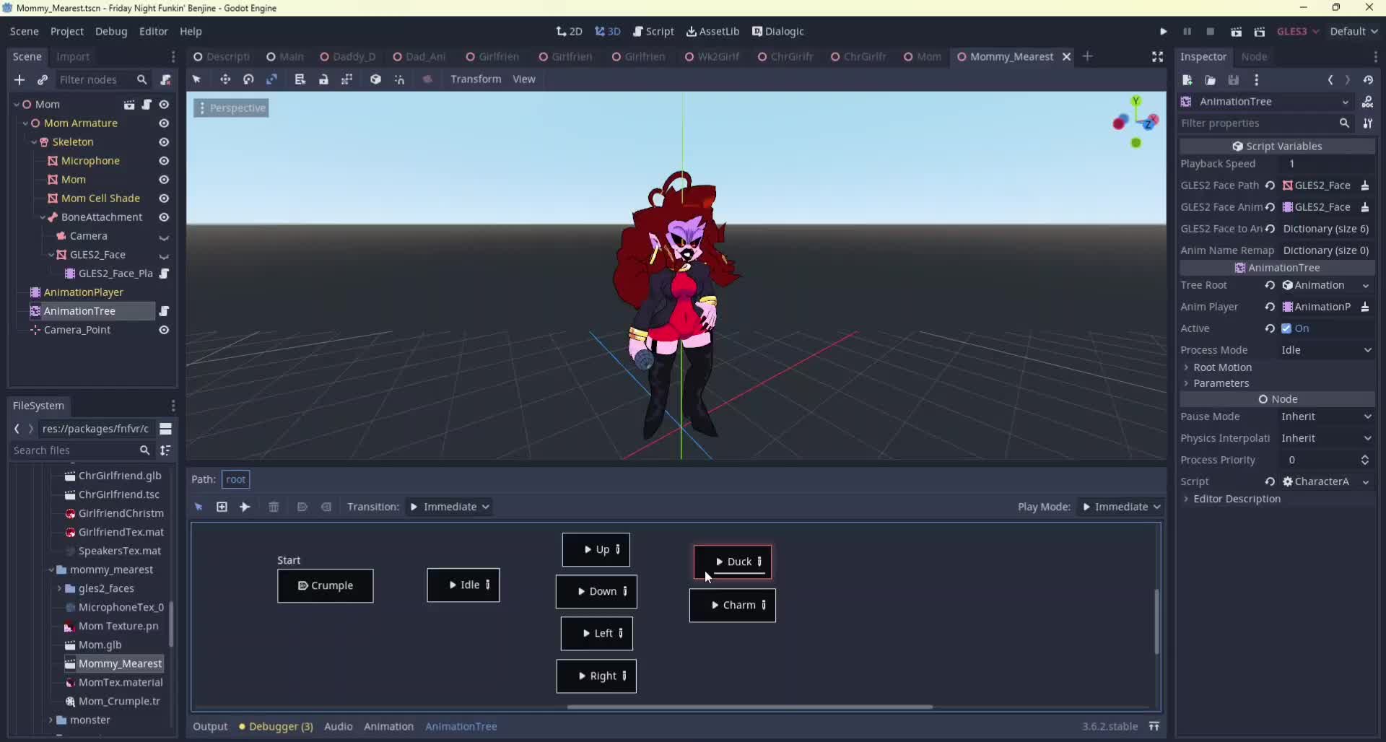This screenshot has height=742, width=1386.
Task: Select the Move mode tool in viewport toolbar
Action: (225, 79)
